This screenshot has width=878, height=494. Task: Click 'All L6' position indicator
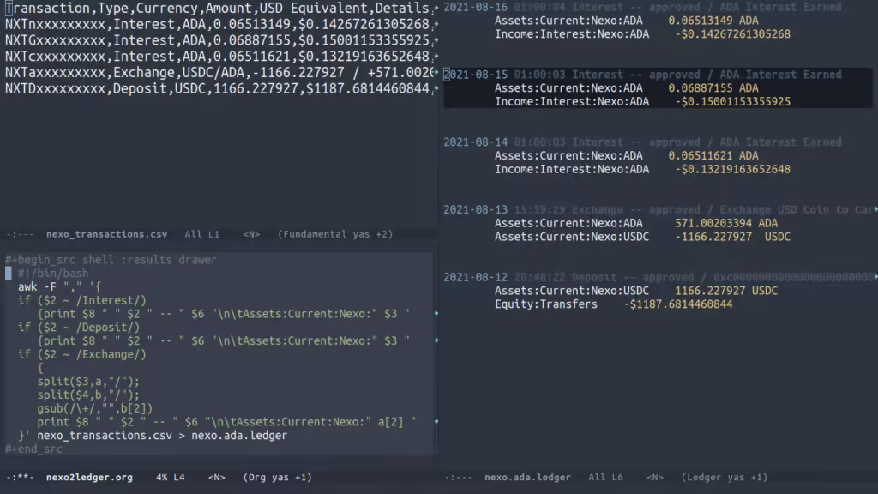coord(605,477)
